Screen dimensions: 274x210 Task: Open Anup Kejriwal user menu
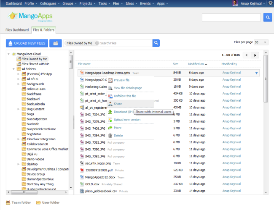253,3
